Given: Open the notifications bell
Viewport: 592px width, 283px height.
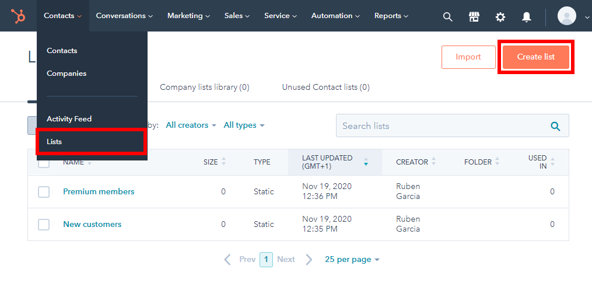Looking at the screenshot, I should (526, 16).
